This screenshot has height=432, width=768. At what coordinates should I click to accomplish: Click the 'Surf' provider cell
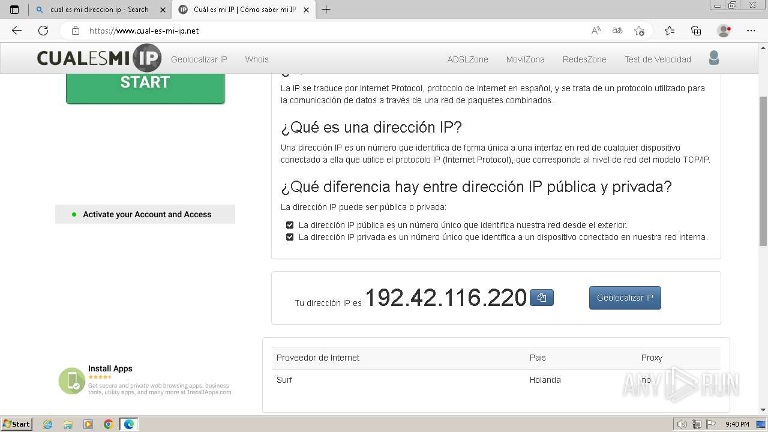pyautogui.click(x=284, y=380)
